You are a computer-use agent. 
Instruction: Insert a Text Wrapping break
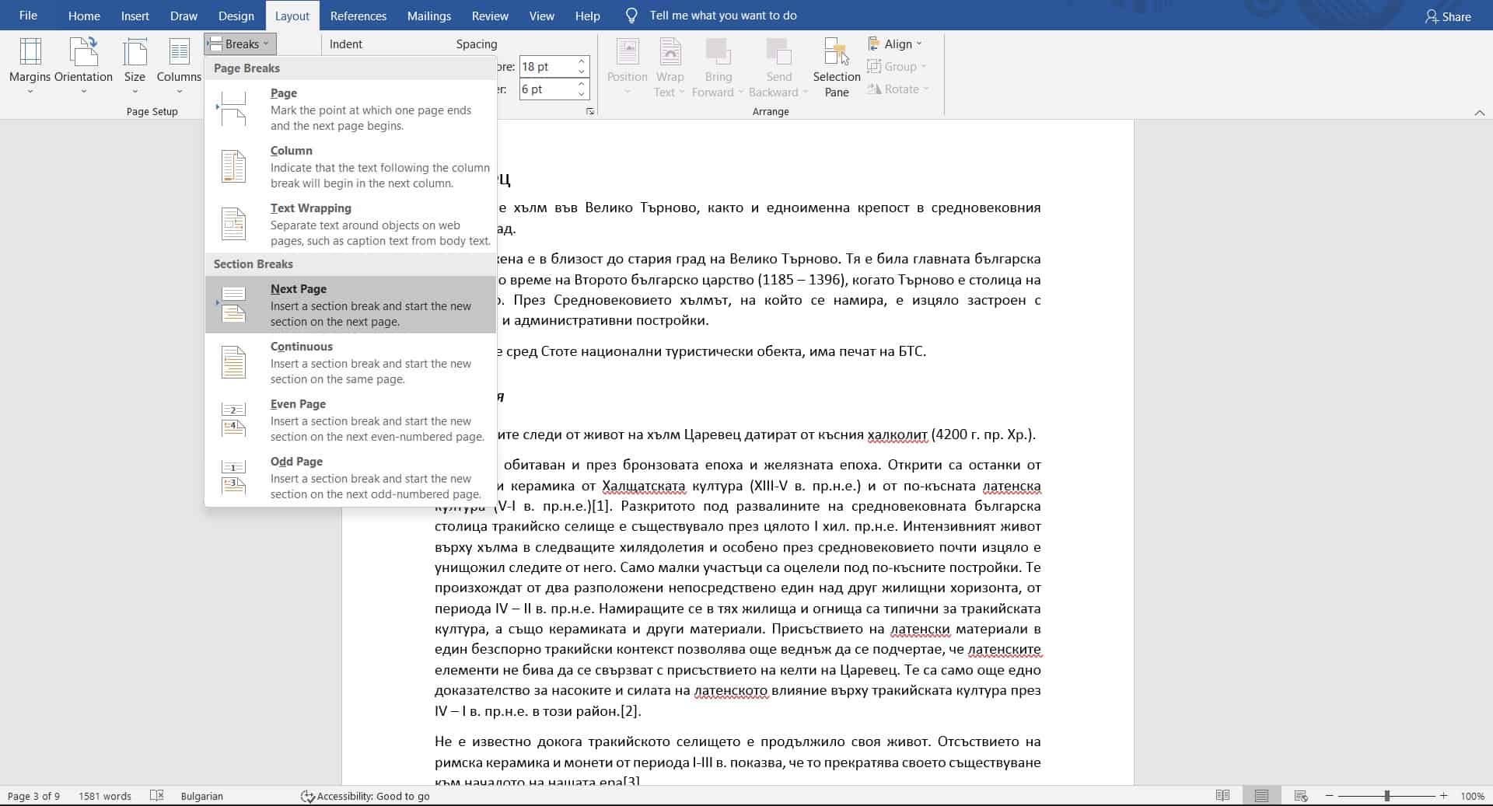pos(350,224)
